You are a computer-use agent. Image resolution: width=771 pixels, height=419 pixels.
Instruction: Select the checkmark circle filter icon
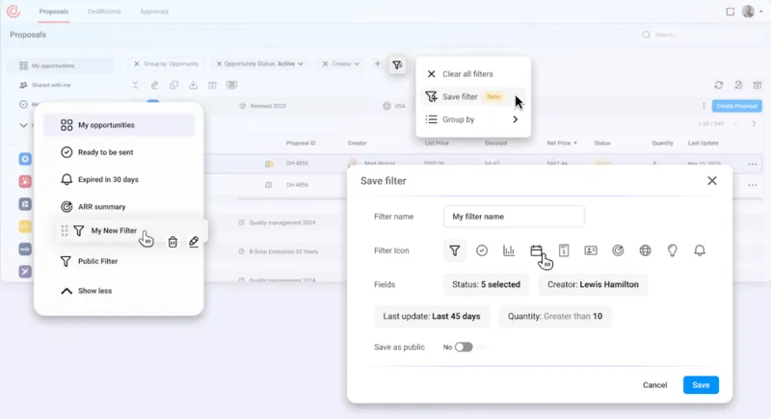point(482,250)
